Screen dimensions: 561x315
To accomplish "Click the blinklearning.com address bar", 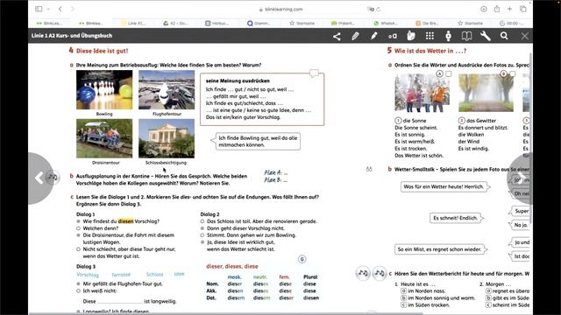I will 280,10.
